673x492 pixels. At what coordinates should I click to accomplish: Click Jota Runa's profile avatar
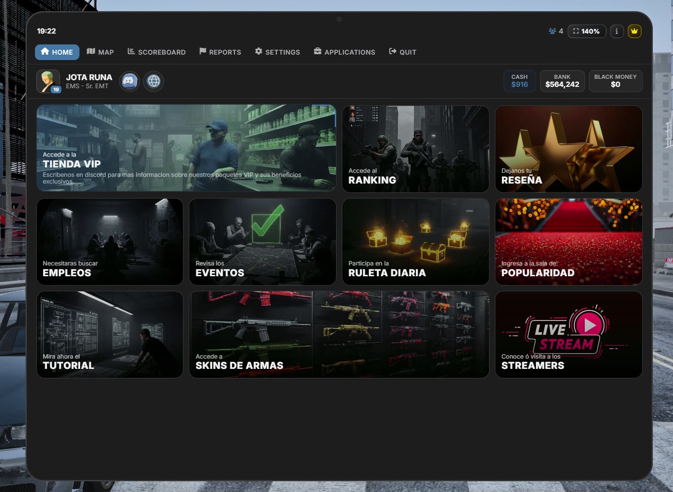[48, 81]
